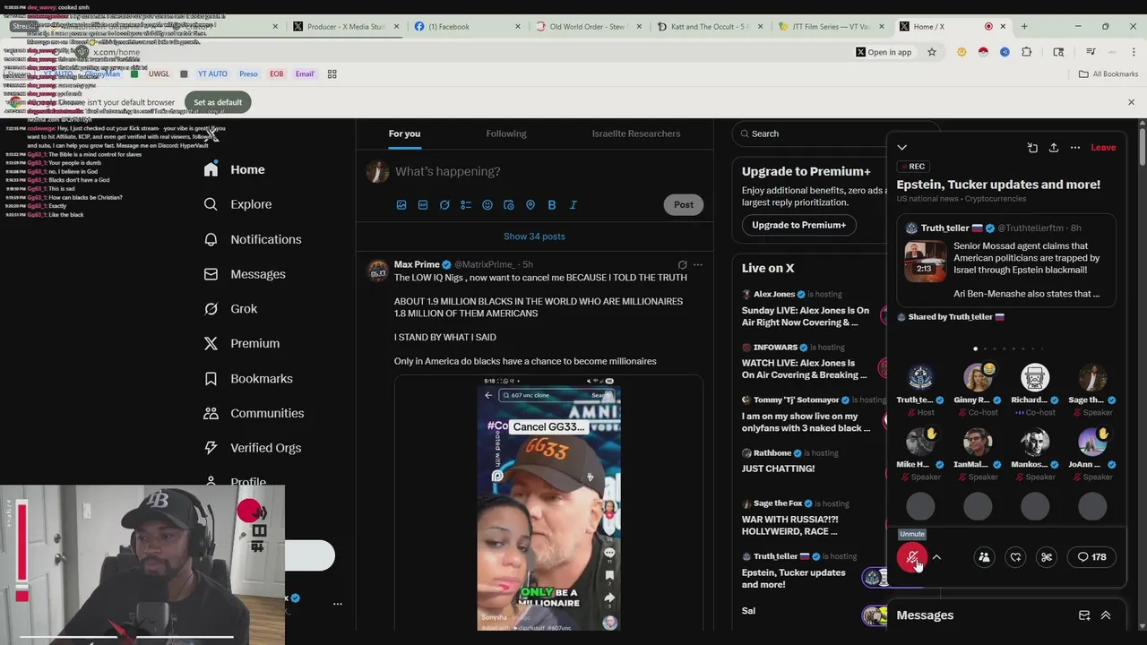Viewport: 1147px width, 645px height.
Task: Expand mic options chevron beside Unmute
Action: tap(936, 557)
